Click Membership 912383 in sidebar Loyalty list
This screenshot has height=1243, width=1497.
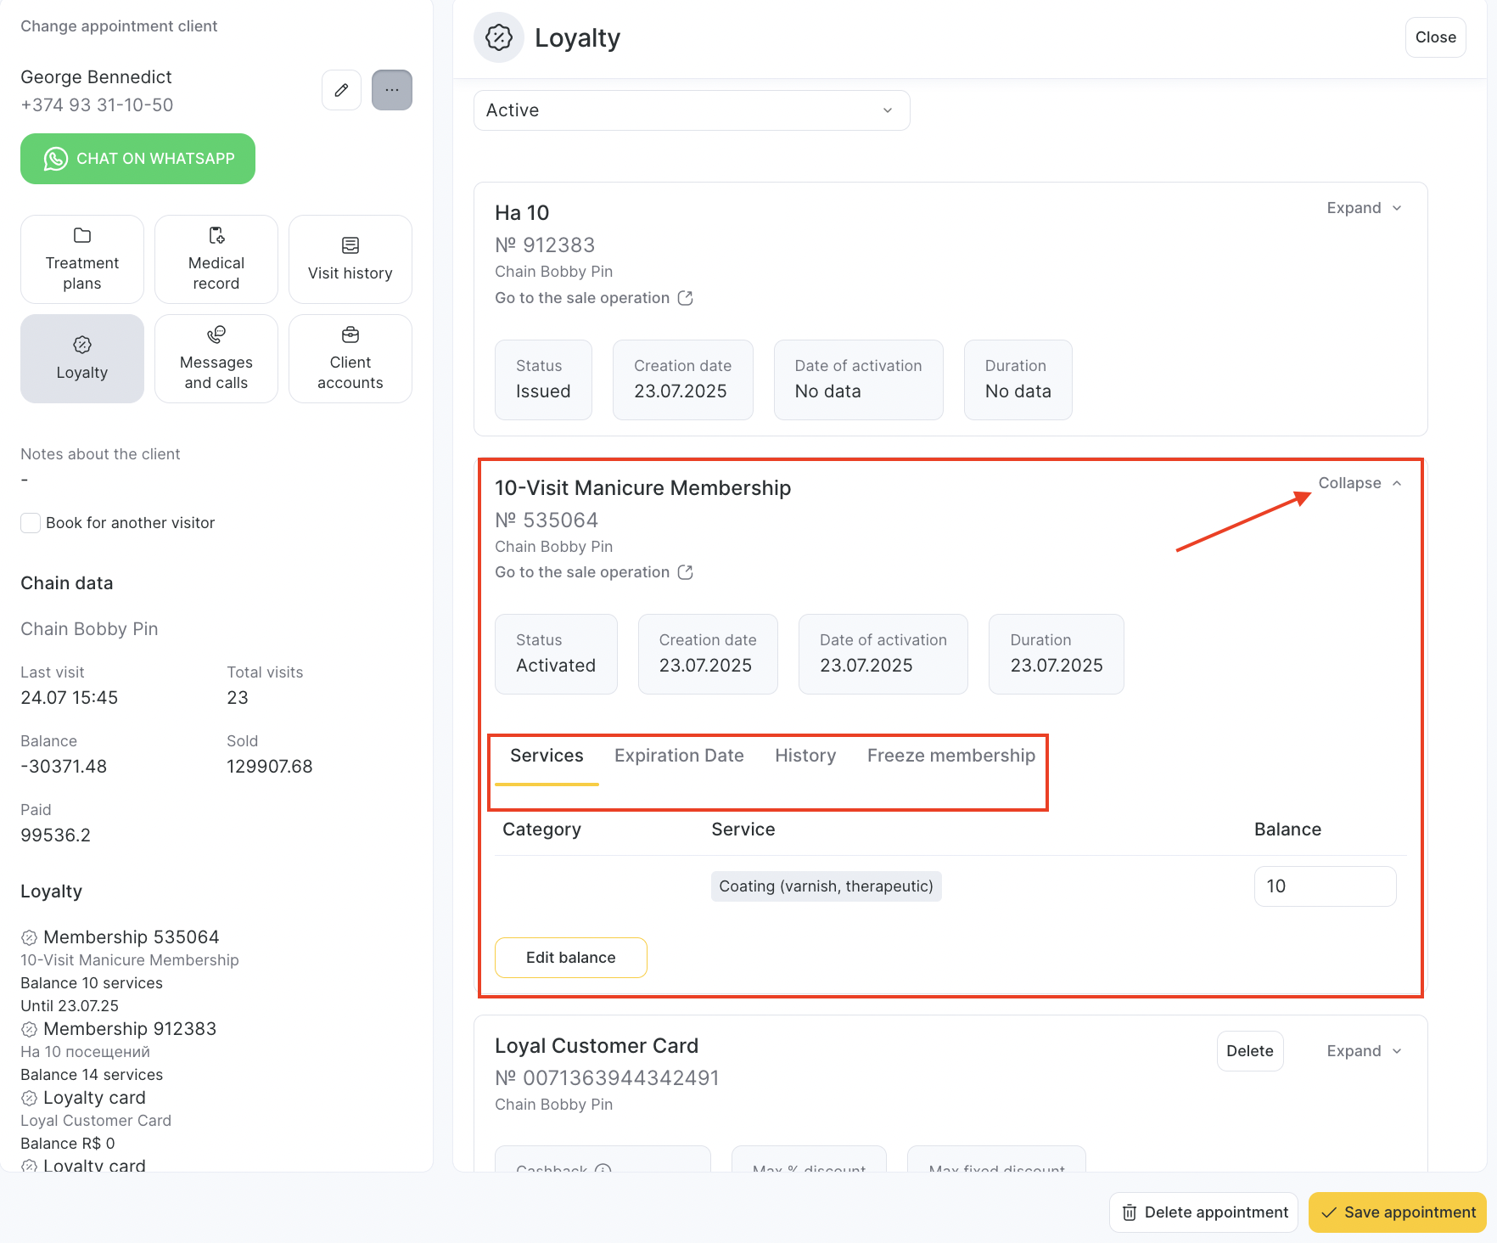[x=130, y=1029]
